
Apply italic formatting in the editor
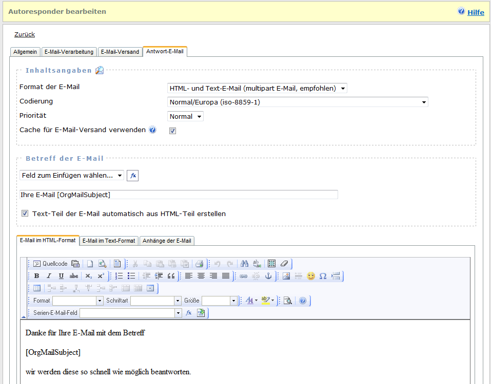pyautogui.click(x=49, y=276)
